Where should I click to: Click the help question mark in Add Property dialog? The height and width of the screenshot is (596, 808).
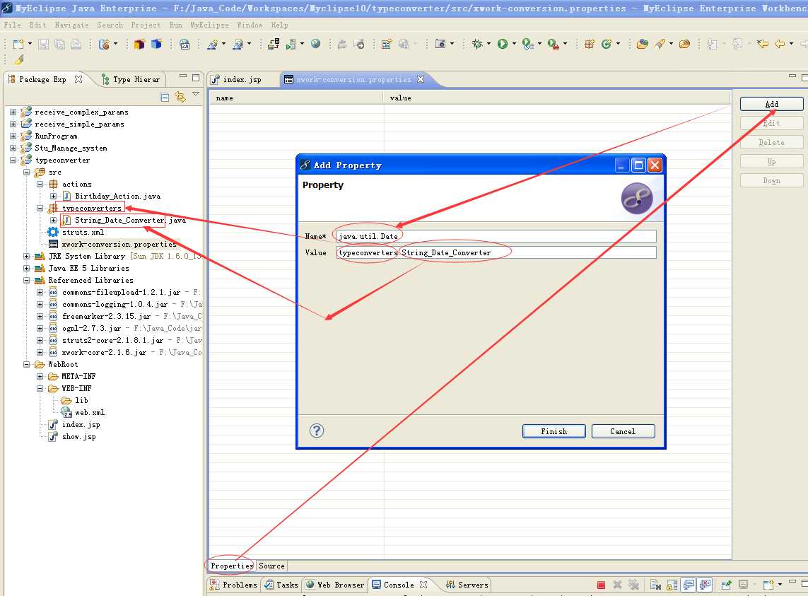click(317, 431)
